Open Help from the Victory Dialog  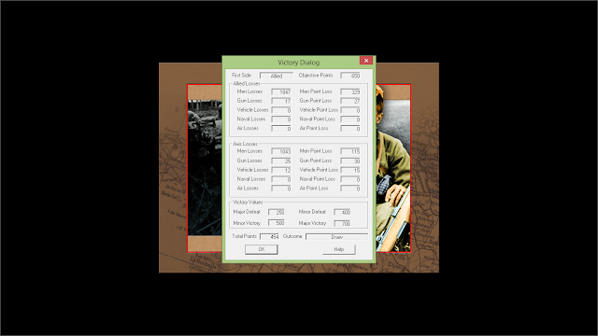tap(339, 249)
